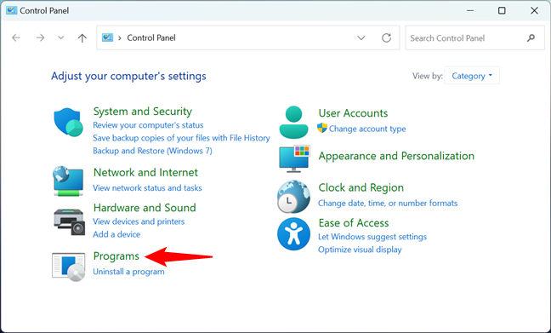Click Review your computer's status
This screenshot has width=551, height=333.
(x=148, y=125)
